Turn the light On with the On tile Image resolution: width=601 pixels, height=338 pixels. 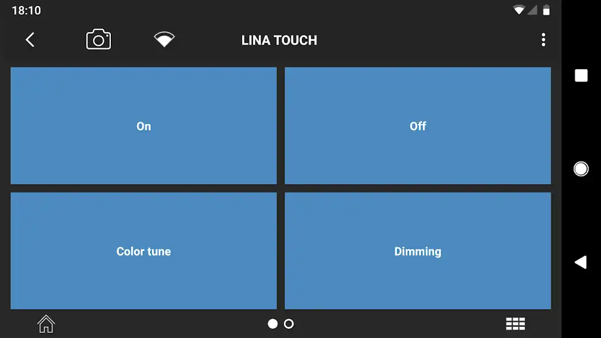point(143,126)
